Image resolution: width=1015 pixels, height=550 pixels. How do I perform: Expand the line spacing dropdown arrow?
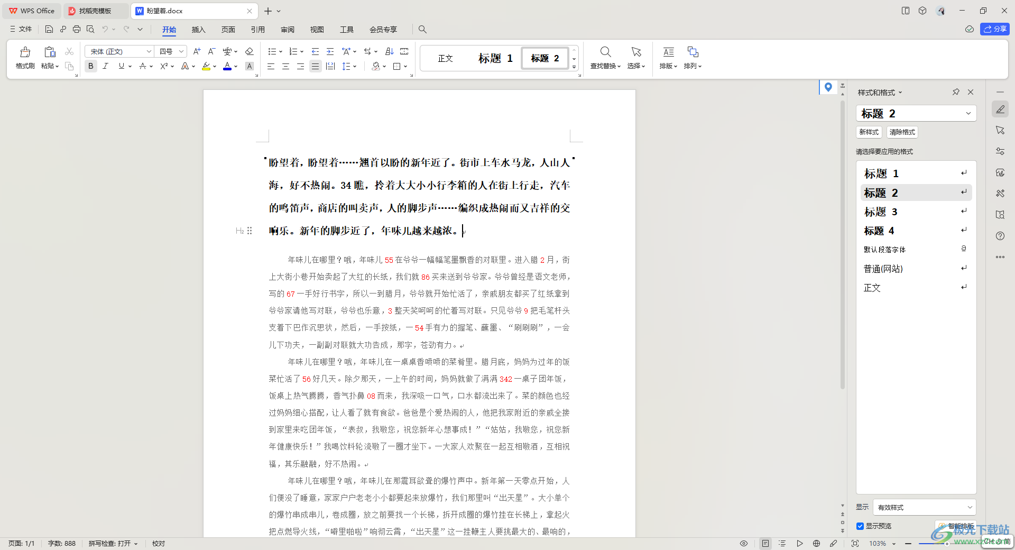[355, 66]
